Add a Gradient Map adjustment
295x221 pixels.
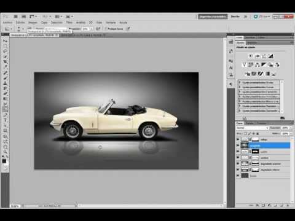point(267,74)
